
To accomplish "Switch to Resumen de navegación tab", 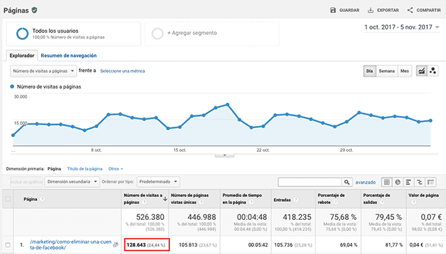I will point(68,56).
